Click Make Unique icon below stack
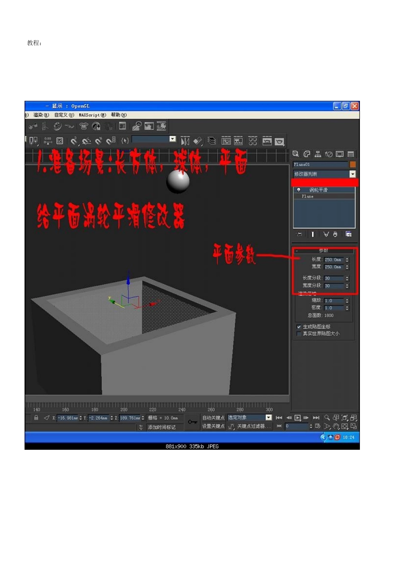The image size is (409, 579). click(x=326, y=234)
